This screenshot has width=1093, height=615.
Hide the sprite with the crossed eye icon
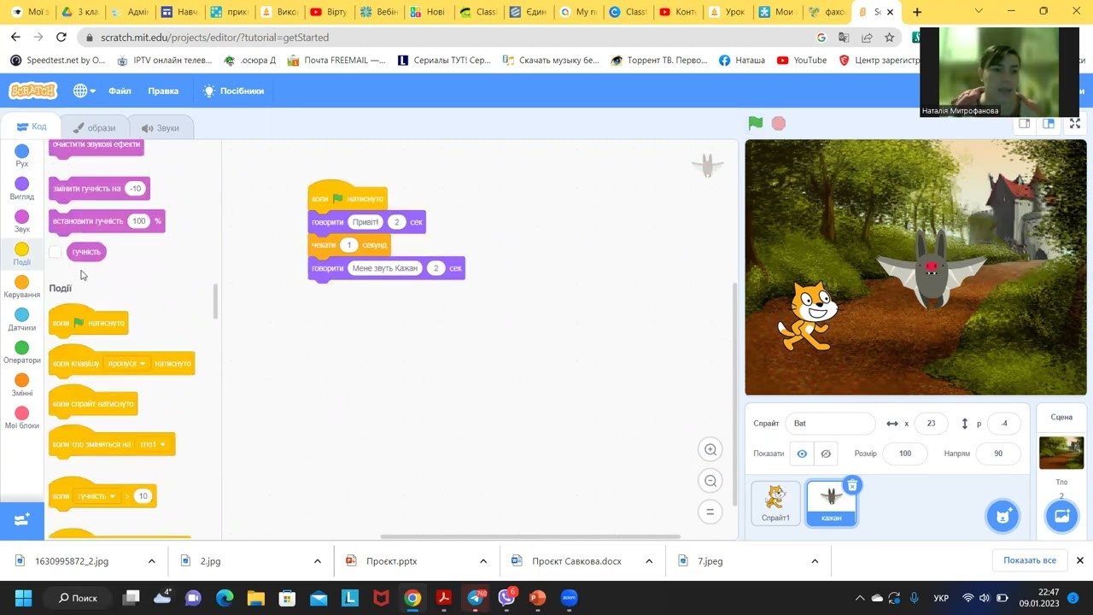click(x=826, y=454)
